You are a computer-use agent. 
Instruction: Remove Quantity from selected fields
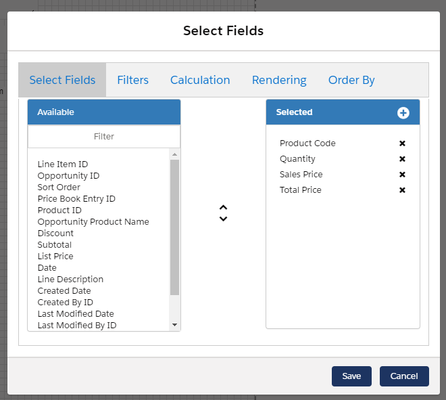coord(402,159)
